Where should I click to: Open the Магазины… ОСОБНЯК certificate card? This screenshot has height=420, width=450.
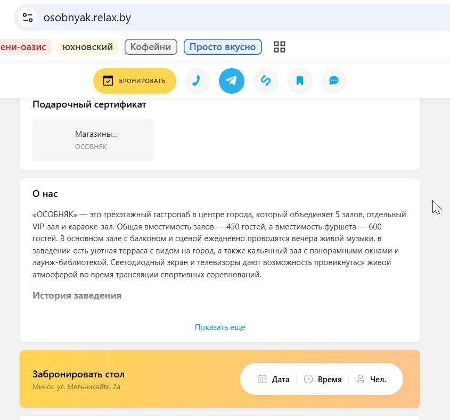point(93,140)
